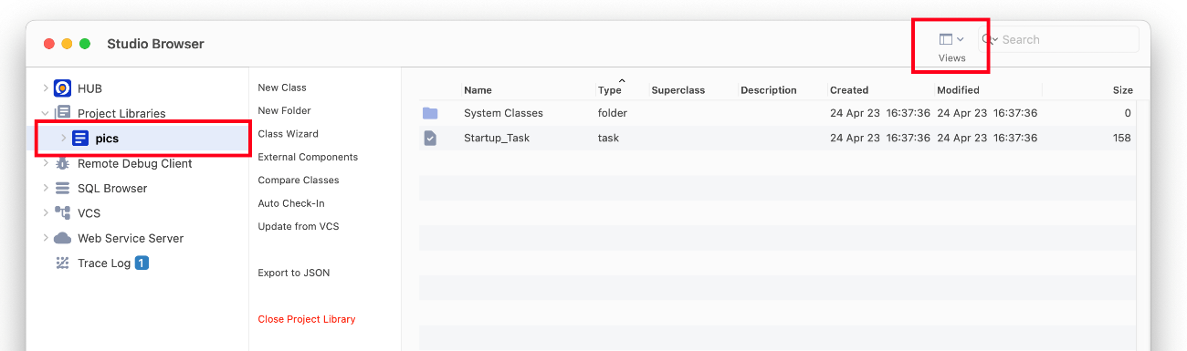
Task: Select the Project Libraries label
Action: coord(121,114)
